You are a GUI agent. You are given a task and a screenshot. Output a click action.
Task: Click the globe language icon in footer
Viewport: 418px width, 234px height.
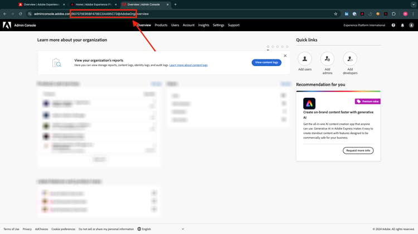pyautogui.click(x=139, y=229)
